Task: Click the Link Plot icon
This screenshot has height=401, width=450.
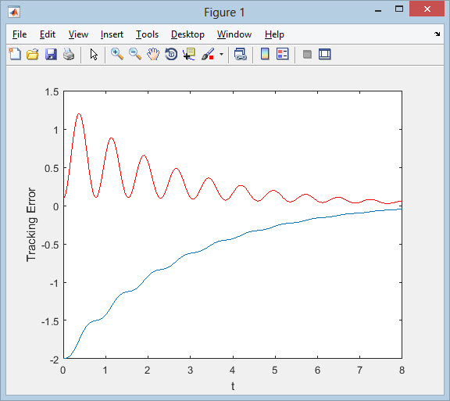Action: point(240,54)
